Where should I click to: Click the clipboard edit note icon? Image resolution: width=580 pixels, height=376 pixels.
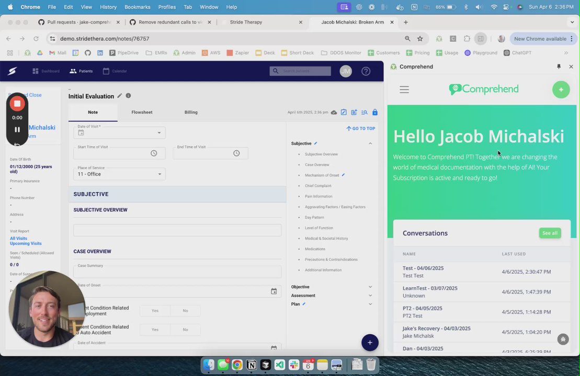click(344, 112)
